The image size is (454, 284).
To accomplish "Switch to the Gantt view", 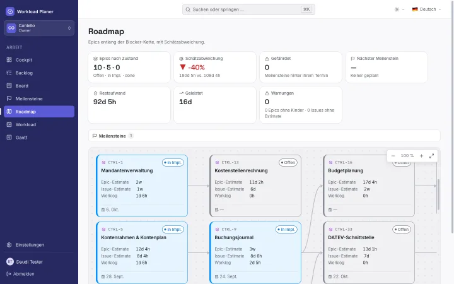I will [x=39, y=138].
